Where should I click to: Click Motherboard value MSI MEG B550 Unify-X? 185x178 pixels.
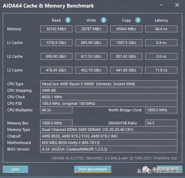click(109, 143)
